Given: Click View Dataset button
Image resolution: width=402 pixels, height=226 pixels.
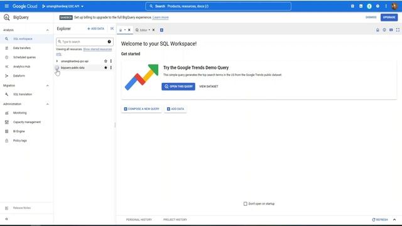Looking at the screenshot, I should click(x=209, y=87).
